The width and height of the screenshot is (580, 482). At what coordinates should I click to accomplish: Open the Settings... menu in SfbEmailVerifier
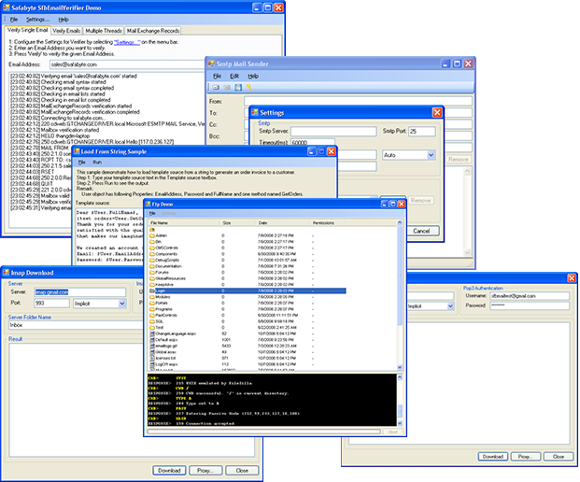(37, 20)
